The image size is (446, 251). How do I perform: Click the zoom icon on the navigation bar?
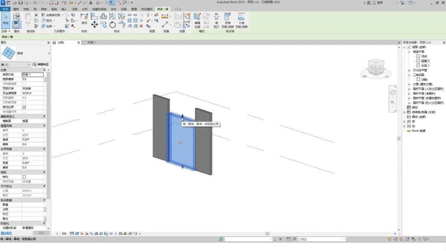point(393,102)
